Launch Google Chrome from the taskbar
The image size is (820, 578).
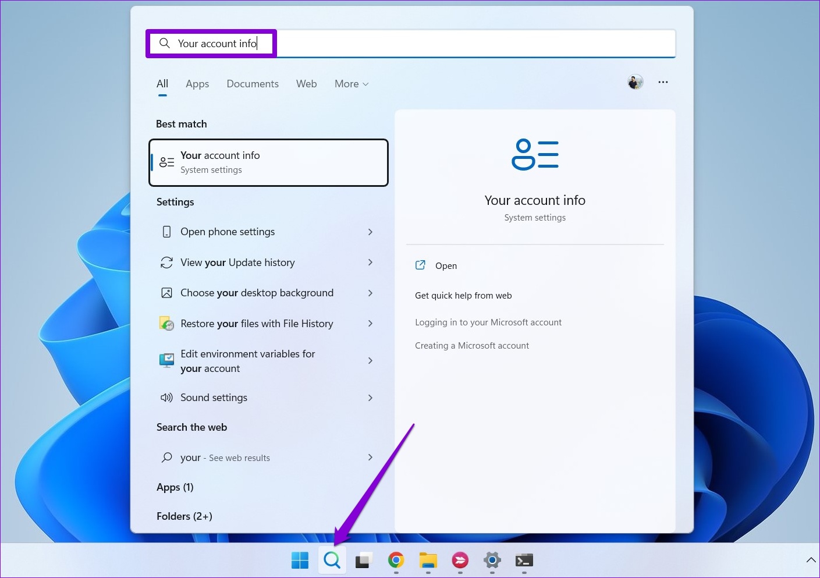pos(396,561)
